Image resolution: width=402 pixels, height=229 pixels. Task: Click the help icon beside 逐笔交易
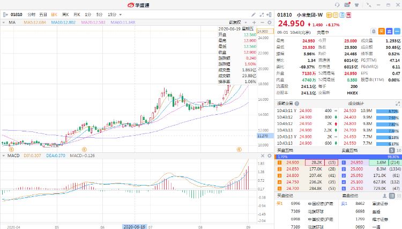click(x=296, y=102)
